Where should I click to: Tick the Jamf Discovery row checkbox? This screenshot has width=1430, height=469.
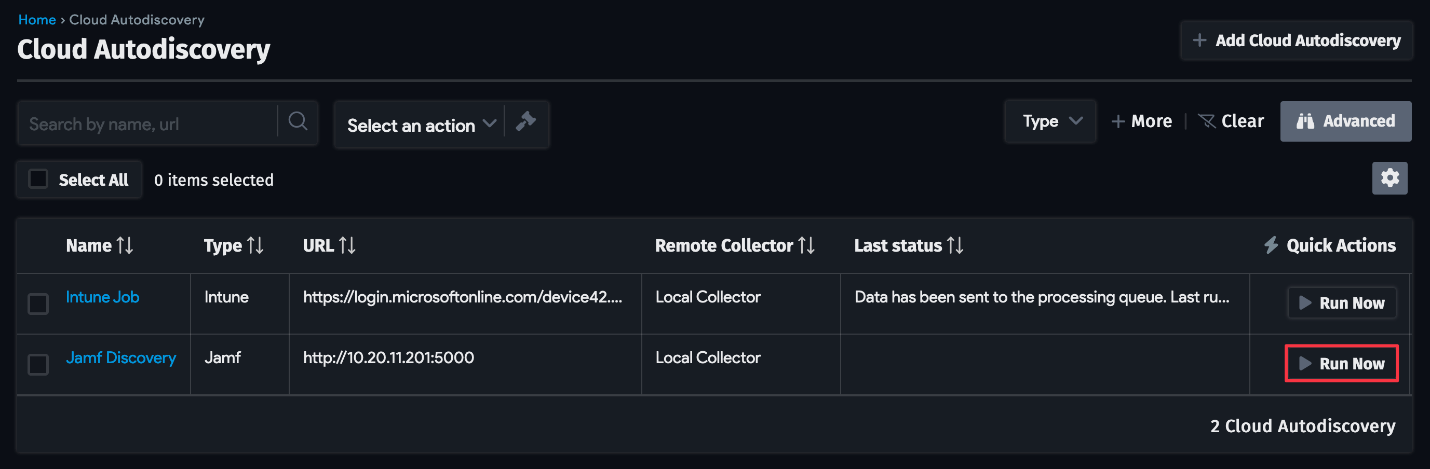click(38, 364)
